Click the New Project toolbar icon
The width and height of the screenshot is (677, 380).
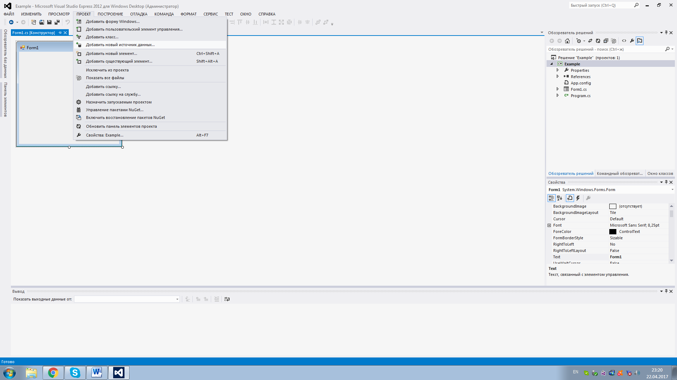(33, 22)
